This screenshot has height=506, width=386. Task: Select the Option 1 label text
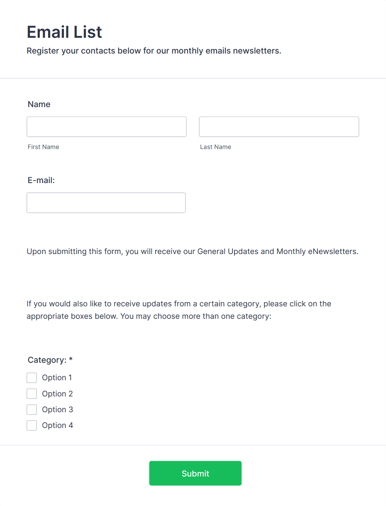point(57,378)
